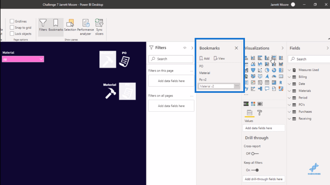Insert a gauge visual
This screenshot has width=330, height=185.
point(274,76)
